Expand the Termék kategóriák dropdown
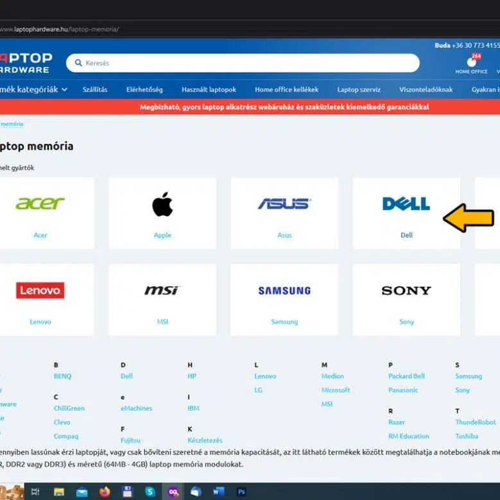 click(x=33, y=90)
